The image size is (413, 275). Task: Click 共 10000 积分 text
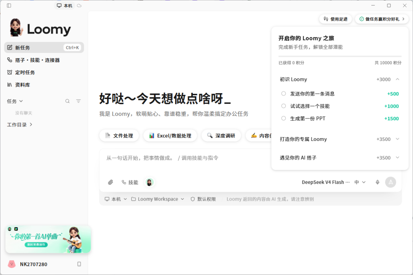(x=388, y=63)
